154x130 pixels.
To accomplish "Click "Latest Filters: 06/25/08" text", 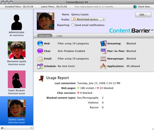I will coord(54,7).
